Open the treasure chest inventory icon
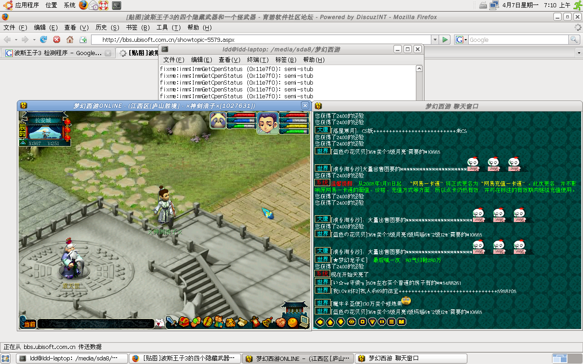Viewport: 583px width, 364px height. pos(184,322)
